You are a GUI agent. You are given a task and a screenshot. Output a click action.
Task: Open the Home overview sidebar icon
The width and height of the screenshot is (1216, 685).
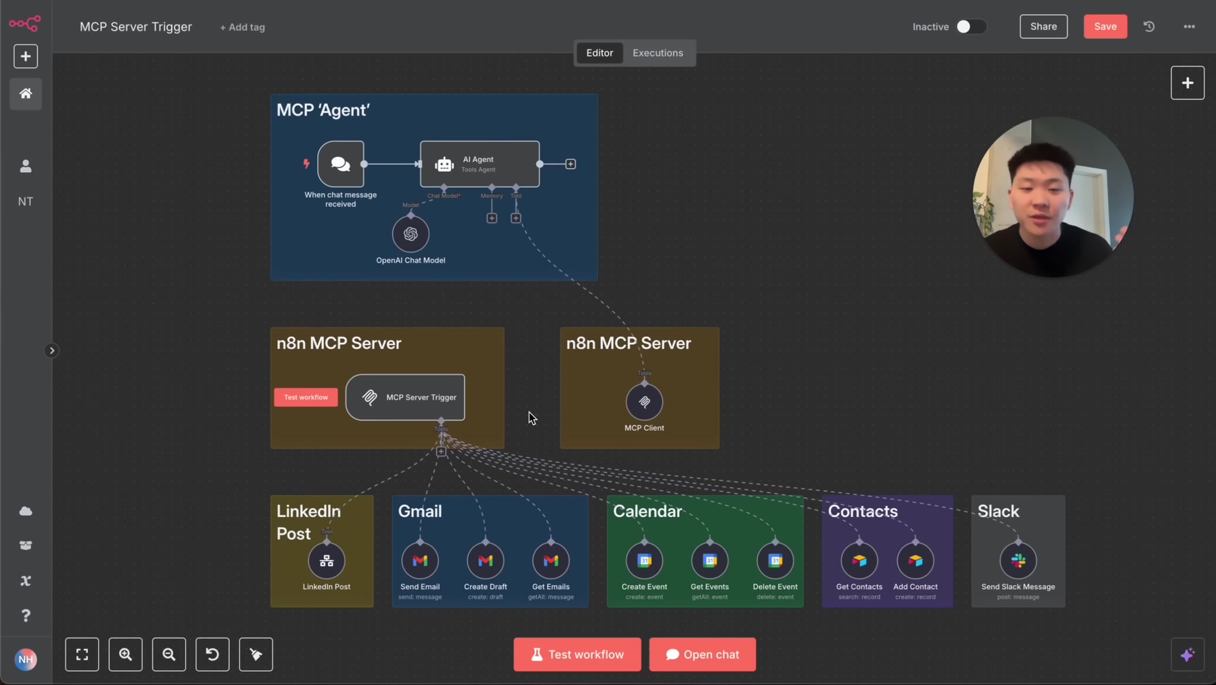coord(26,94)
